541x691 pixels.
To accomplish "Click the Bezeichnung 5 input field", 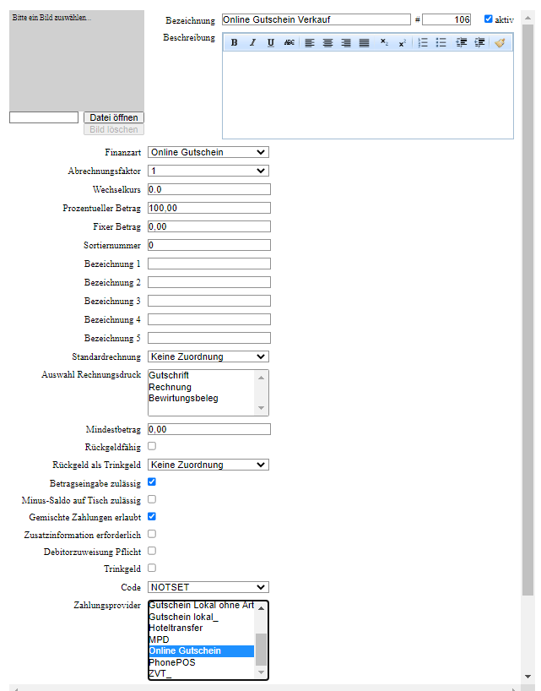I will click(x=209, y=338).
